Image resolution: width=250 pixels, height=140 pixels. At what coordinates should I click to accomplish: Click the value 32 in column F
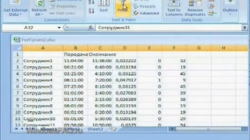(174, 61)
